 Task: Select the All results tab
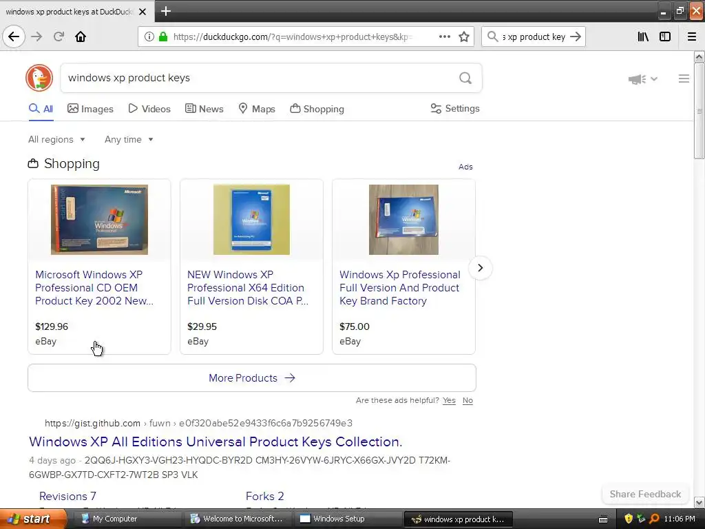pos(41,109)
